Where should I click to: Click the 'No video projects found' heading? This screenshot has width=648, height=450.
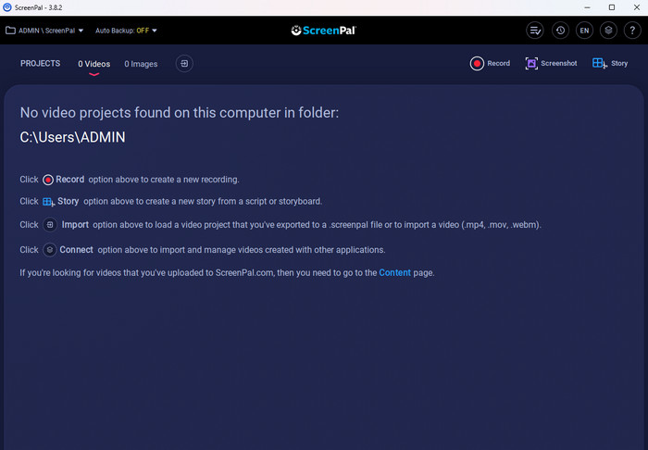tap(180, 113)
